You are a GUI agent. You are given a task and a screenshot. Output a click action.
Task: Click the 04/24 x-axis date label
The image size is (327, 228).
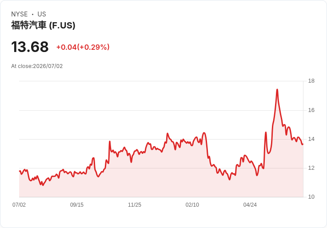click(250, 205)
